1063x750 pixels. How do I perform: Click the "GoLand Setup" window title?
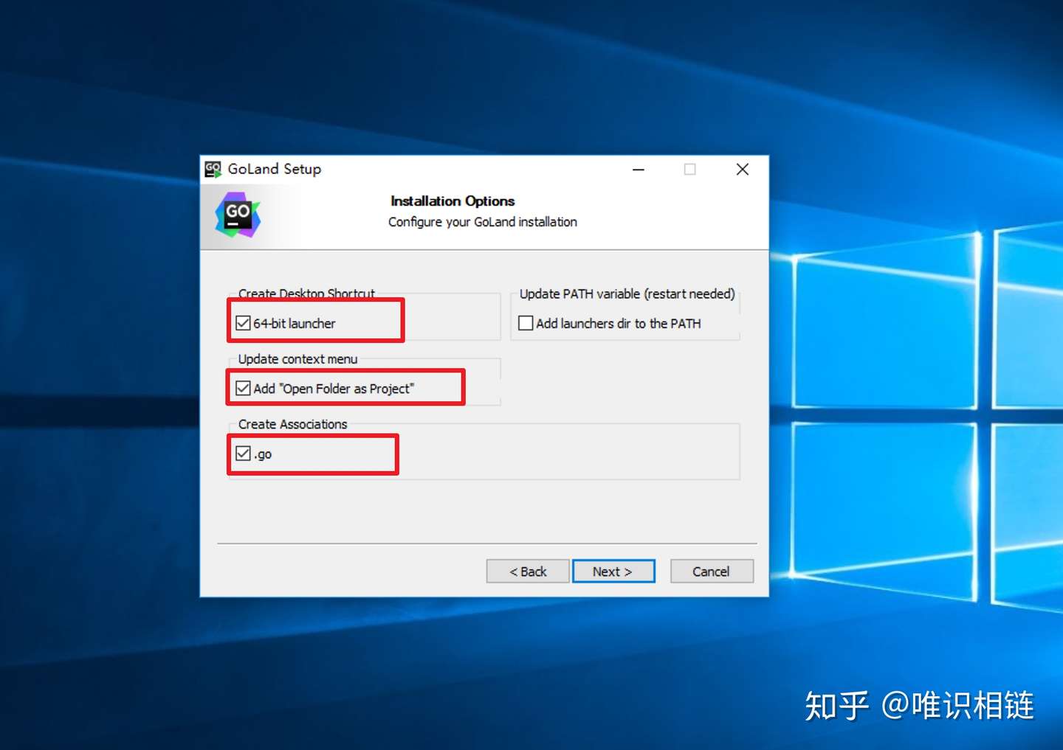(275, 169)
